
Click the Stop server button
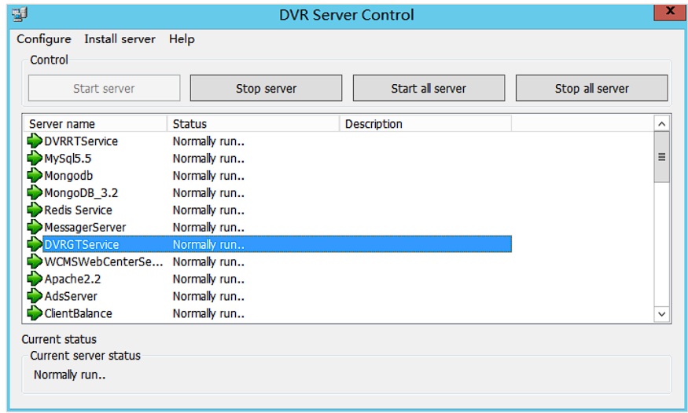coord(266,88)
